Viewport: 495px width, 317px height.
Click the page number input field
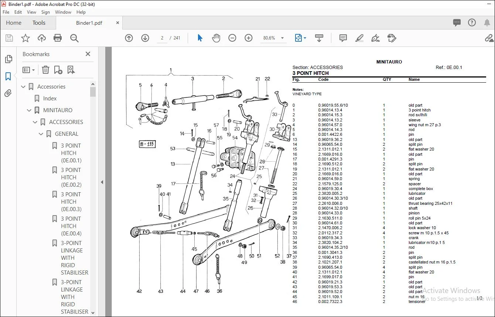pyautogui.click(x=162, y=38)
